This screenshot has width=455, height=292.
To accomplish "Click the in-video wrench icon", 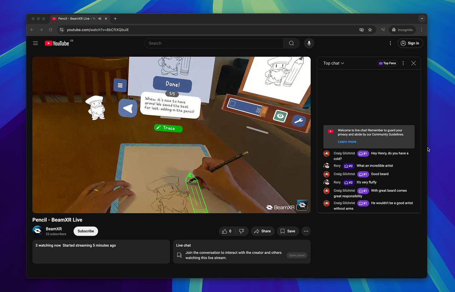I will tap(299, 121).
